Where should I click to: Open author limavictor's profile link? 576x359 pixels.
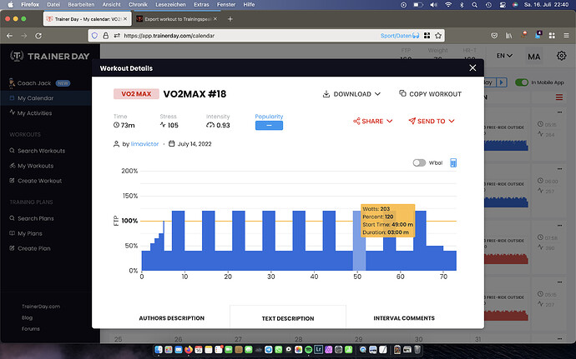tap(144, 144)
